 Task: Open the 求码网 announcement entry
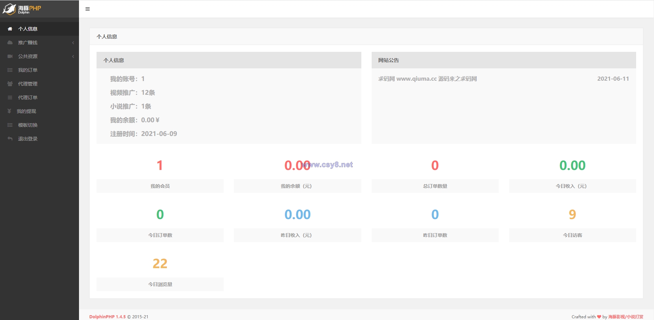[428, 79]
